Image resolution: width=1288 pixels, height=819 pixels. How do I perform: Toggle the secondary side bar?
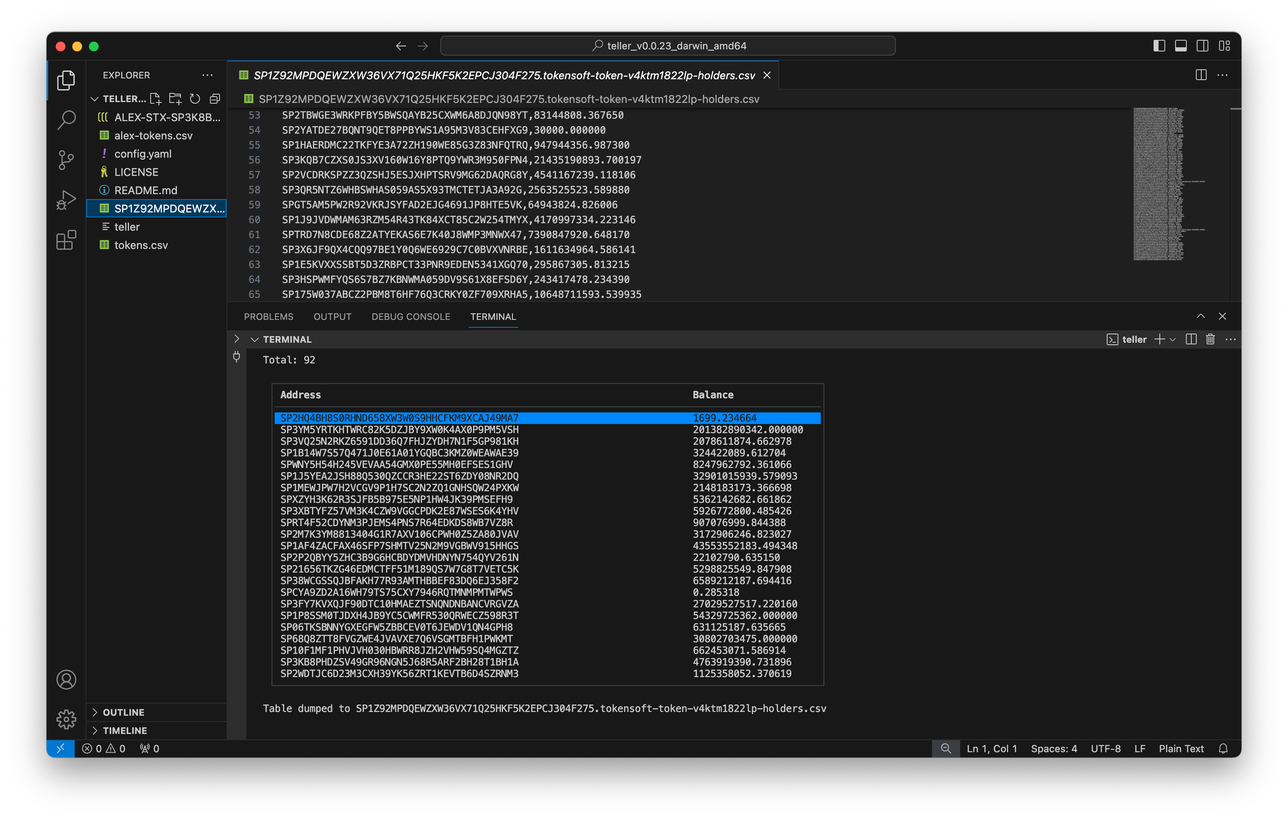(1203, 46)
